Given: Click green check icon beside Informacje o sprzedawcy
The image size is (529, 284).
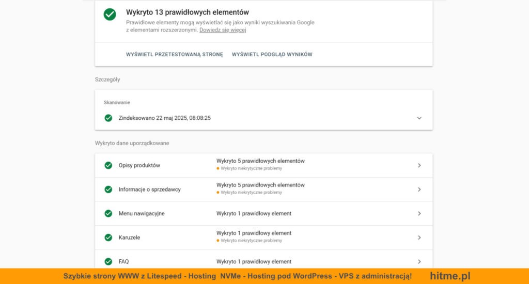Looking at the screenshot, I should pyautogui.click(x=108, y=190).
